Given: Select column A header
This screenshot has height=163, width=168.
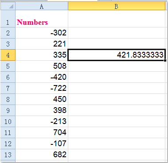Looking at the screenshot, I should 42,6.
